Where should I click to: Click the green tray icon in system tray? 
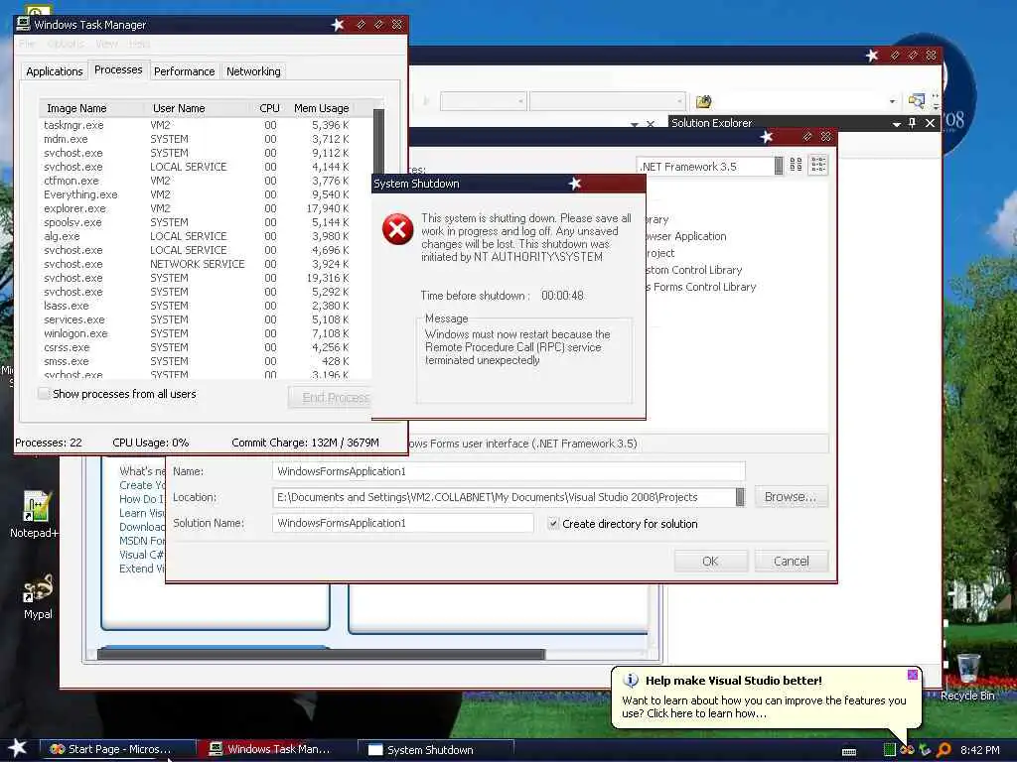coord(889,750)
